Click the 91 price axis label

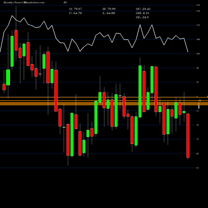pyautogui.click(x=198, y=82)
